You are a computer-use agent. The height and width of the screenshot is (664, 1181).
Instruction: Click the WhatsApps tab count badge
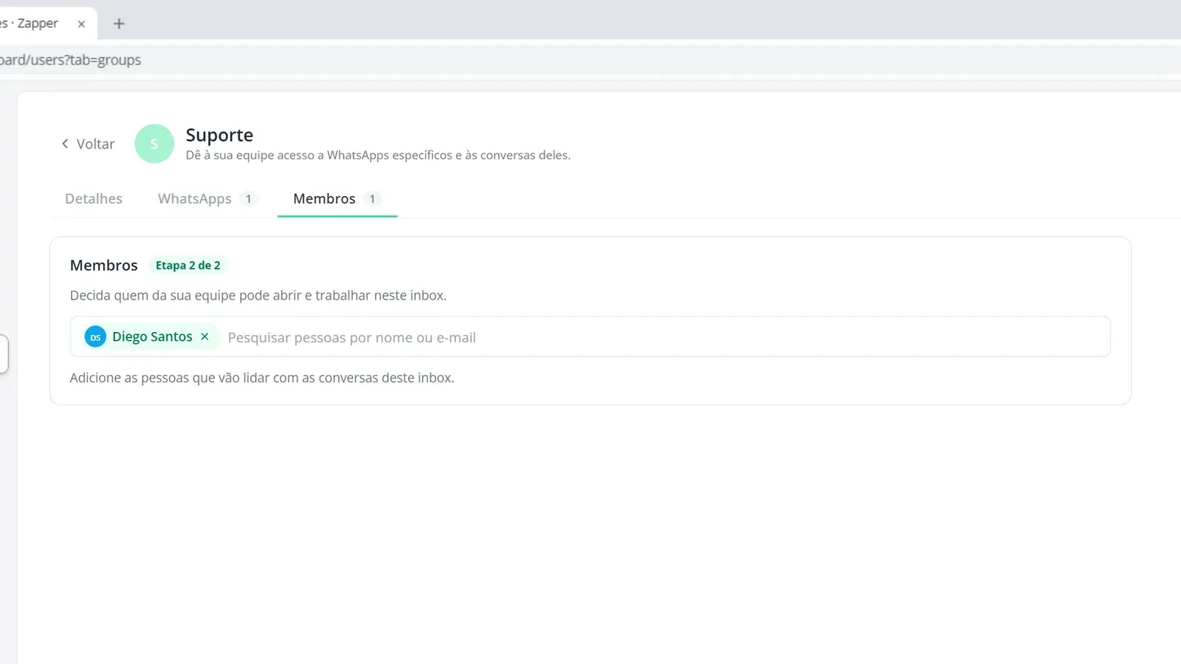coord(249,198)
